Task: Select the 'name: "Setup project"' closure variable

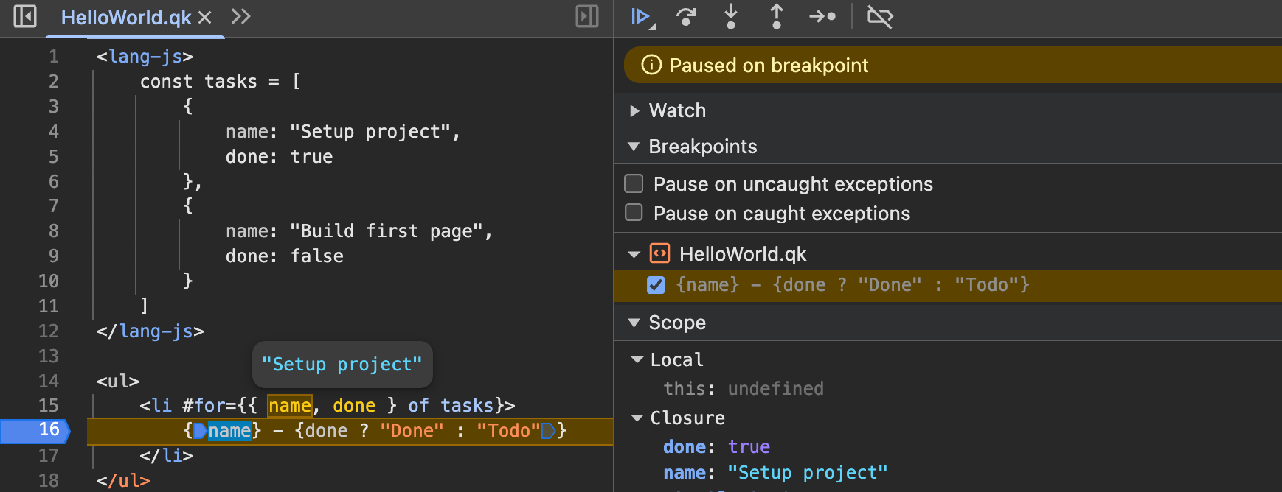Action: (775, 472)
